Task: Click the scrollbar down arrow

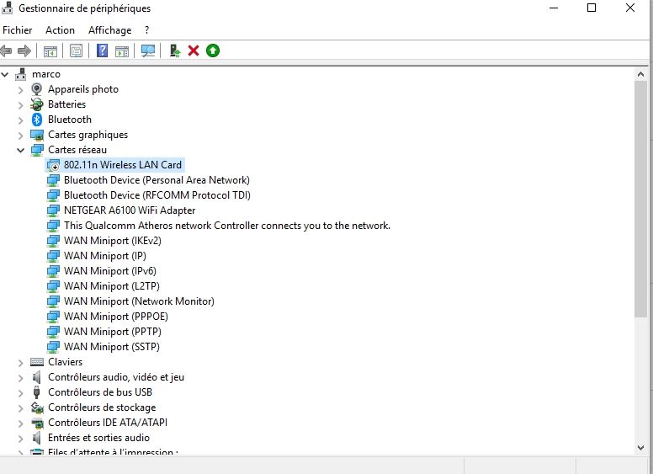Action: coord(640,448)
